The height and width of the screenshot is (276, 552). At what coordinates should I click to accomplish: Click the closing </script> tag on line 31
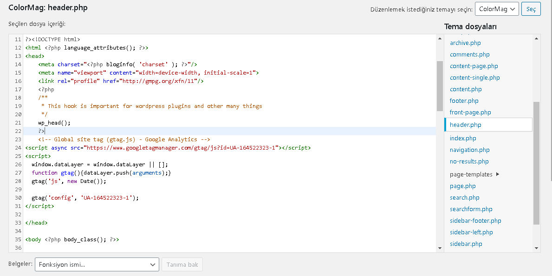click(x=39, y=206)
